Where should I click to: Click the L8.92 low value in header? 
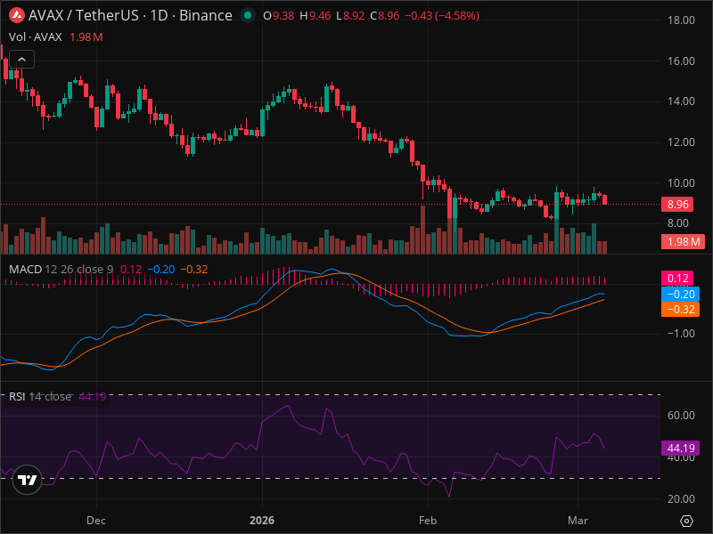(350, 16)
